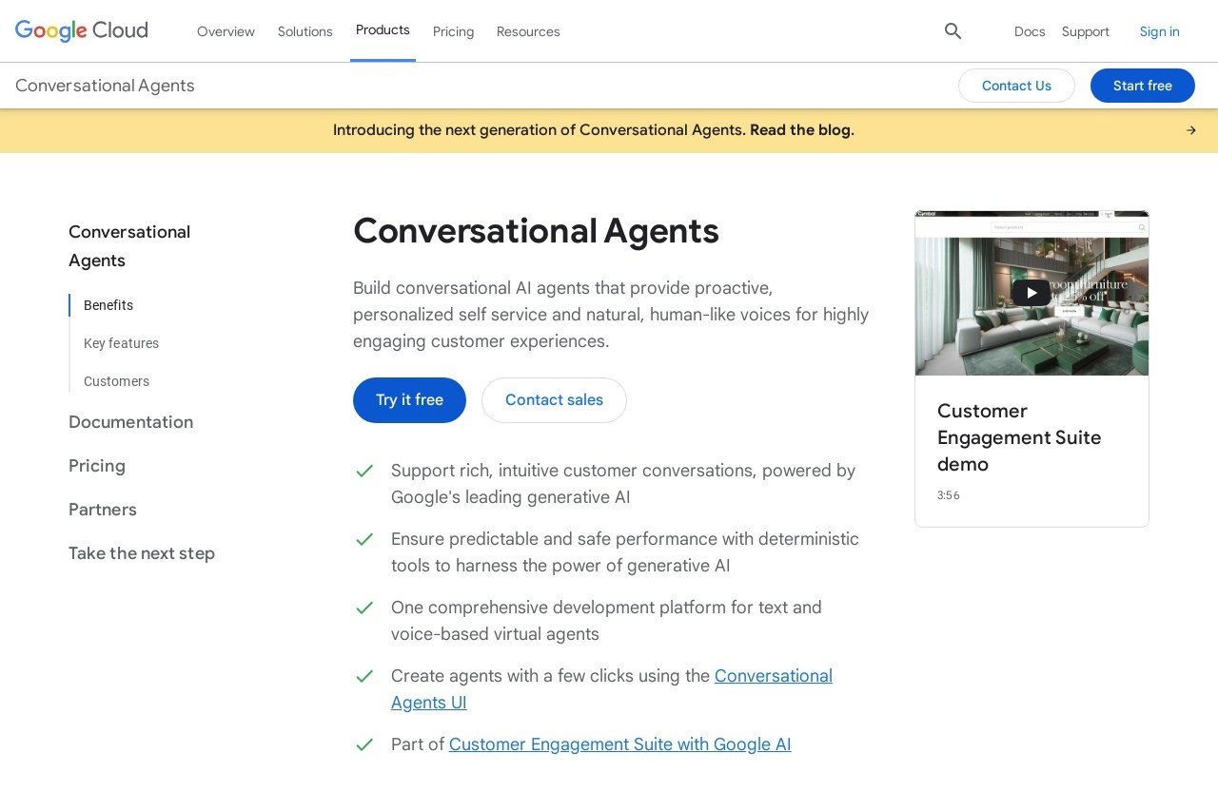This screenshot has width=1218, height=811.
Task: Click Sign in
Action: (x=1160, y=31)
